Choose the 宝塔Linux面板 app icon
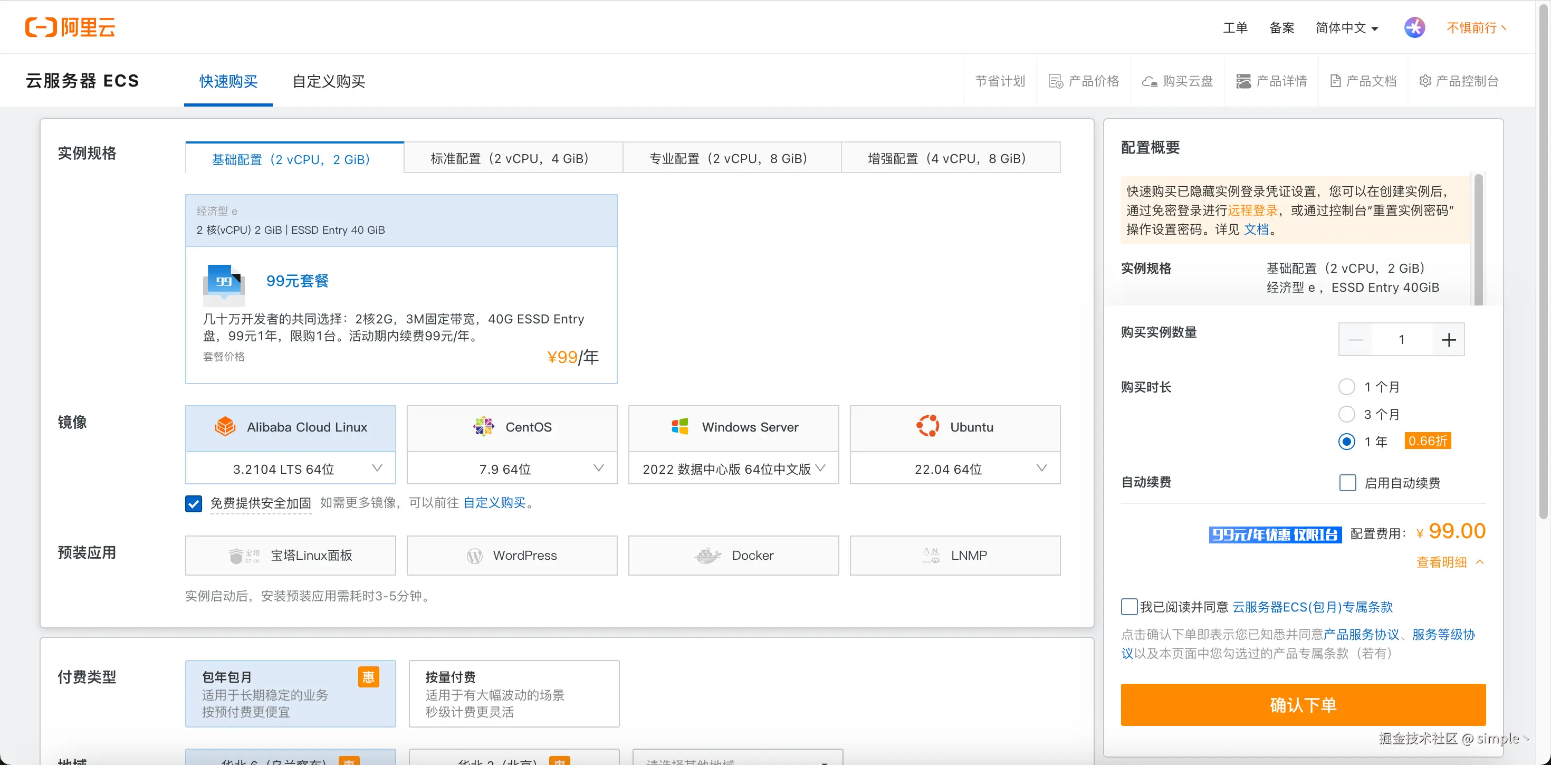Image resolution: width=1551 pixels, height=765 pixels. pos(244,556)
